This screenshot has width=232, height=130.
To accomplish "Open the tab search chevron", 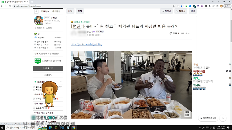I will (x=213, y=2).
